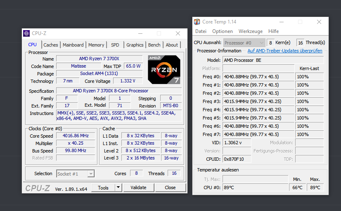Click the Core Voltage value 1.332 V
Viewport: 341px width, 211px height.
pos(128,81)
